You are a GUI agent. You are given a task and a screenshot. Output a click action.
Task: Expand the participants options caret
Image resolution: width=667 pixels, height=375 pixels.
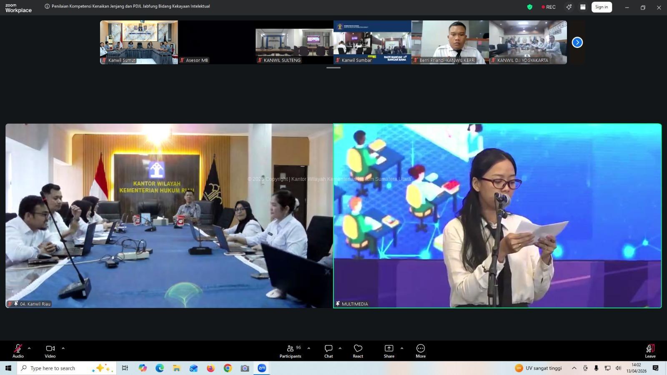point(308,348)
